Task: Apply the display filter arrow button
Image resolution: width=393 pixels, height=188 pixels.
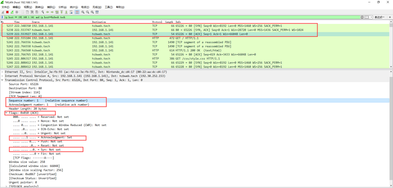Action: [366, 17]
